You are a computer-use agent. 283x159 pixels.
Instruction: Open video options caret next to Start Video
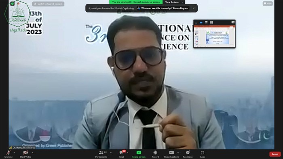[x=32, y=153]
